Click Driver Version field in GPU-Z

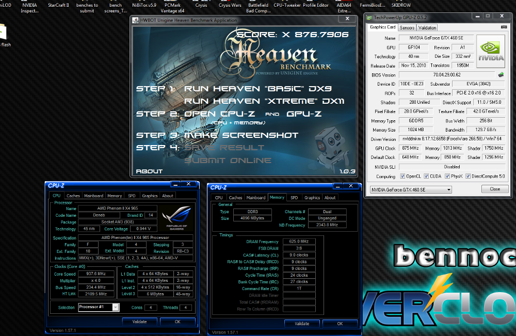[x=452, y=139]
